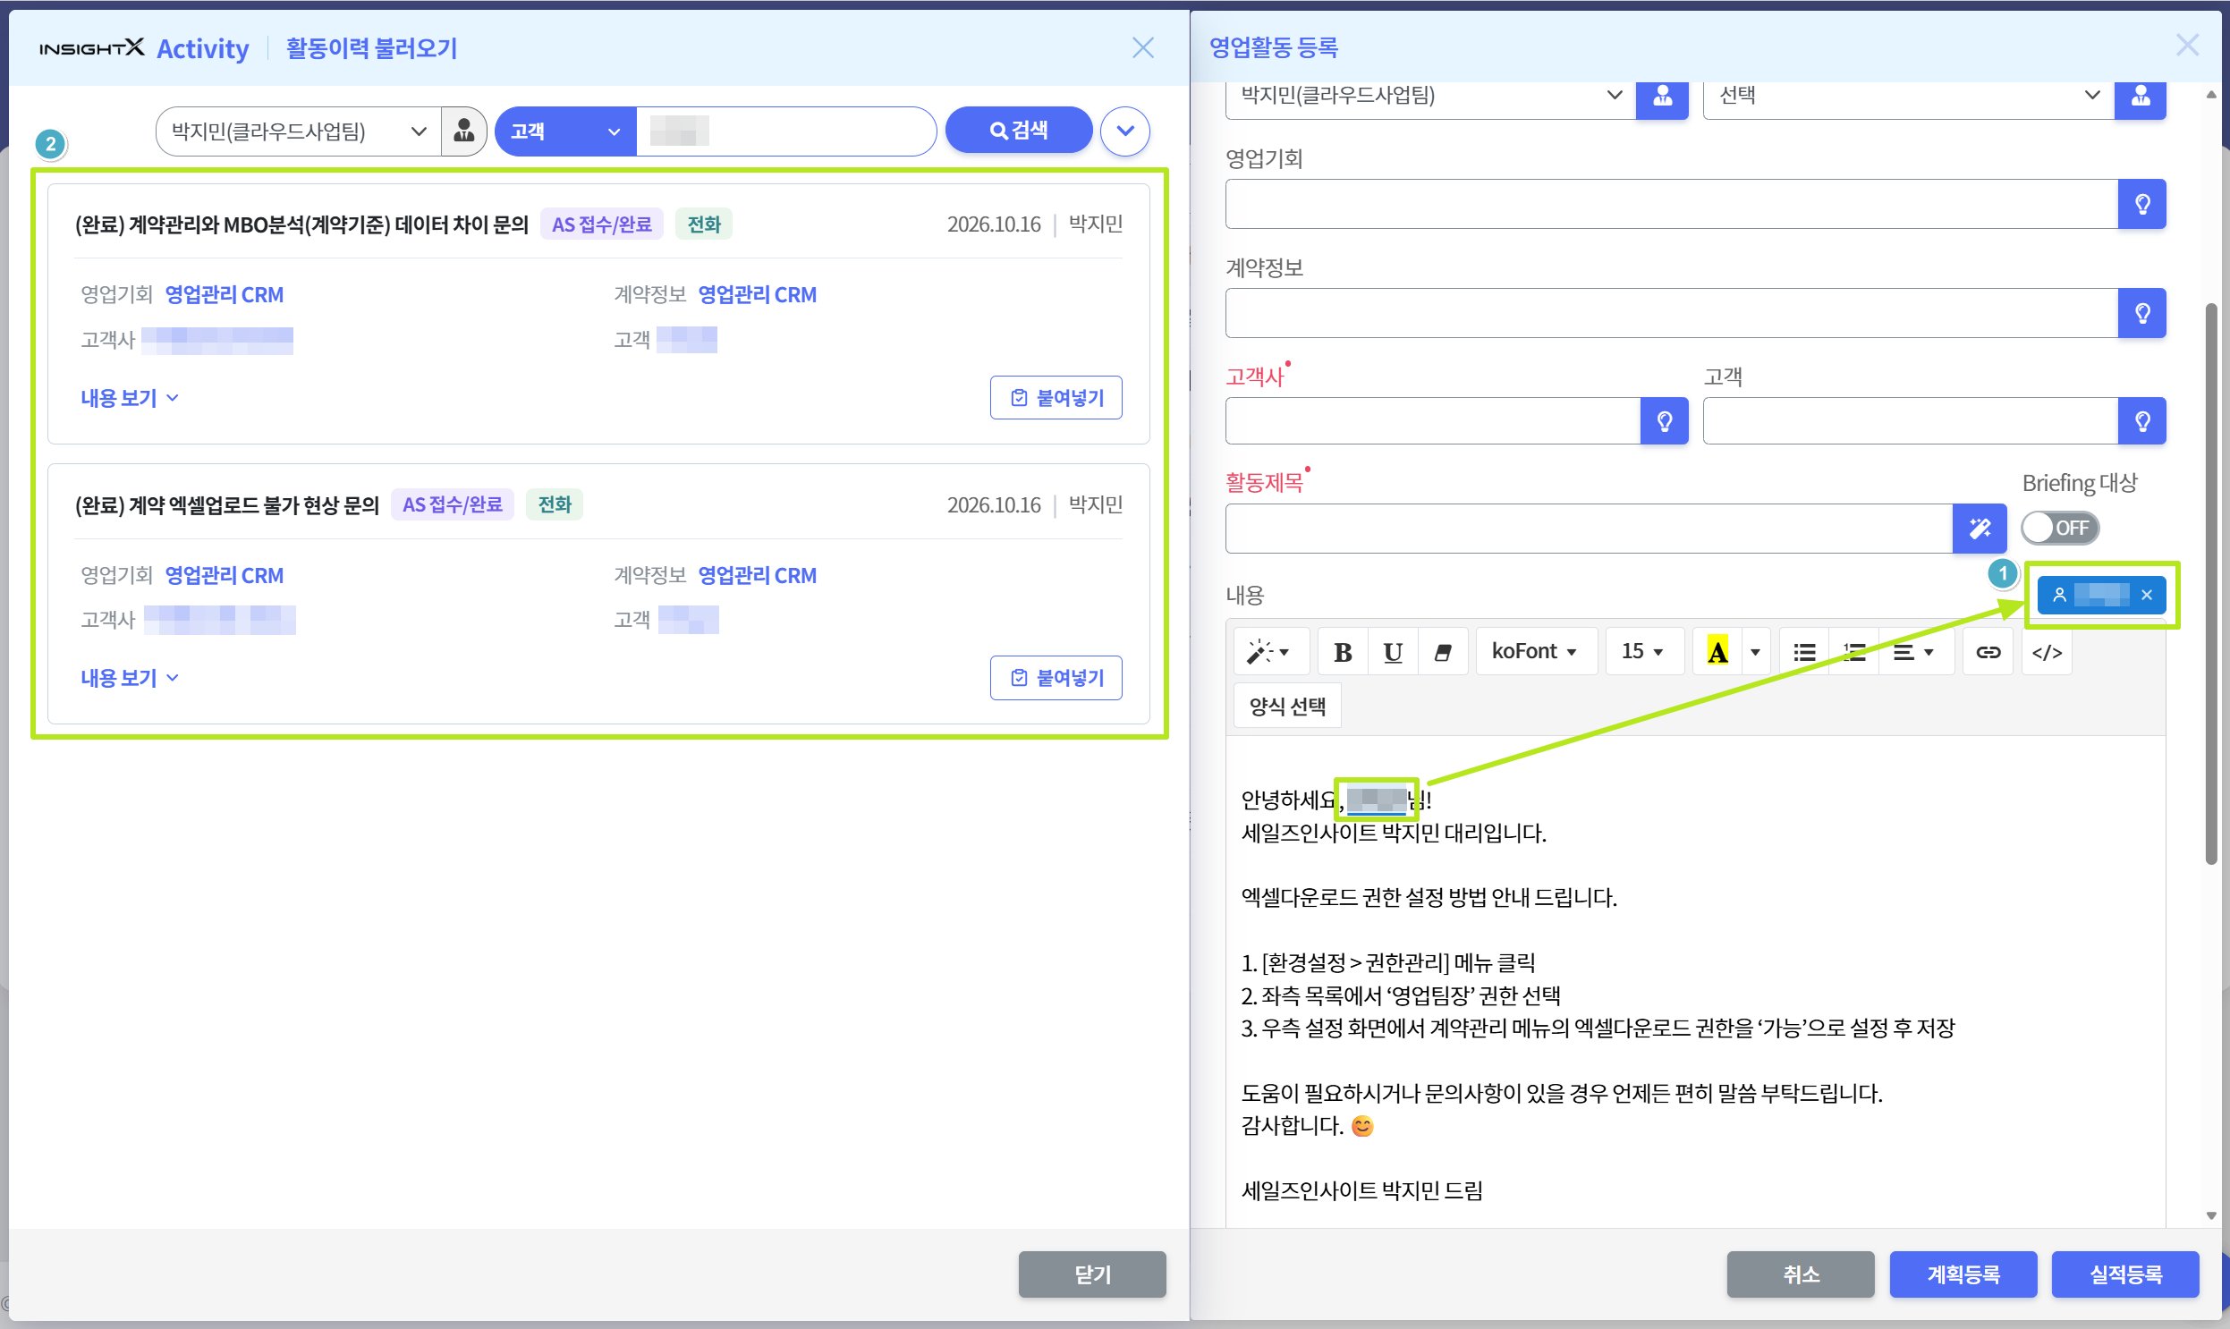Open the 고객 search type dropdown
Image resolution: width=2230 pixels, height=1329 pixels.
tap(565, 131)
